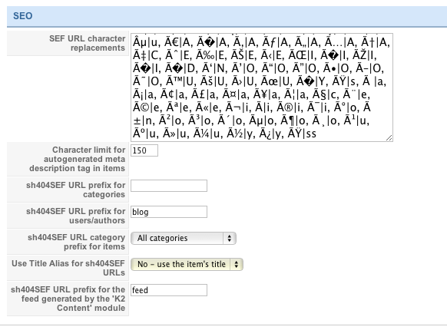Viewport: 447px width, 330px height.
Task: Focus the character limit field showing 150
Action: [144, 150]
